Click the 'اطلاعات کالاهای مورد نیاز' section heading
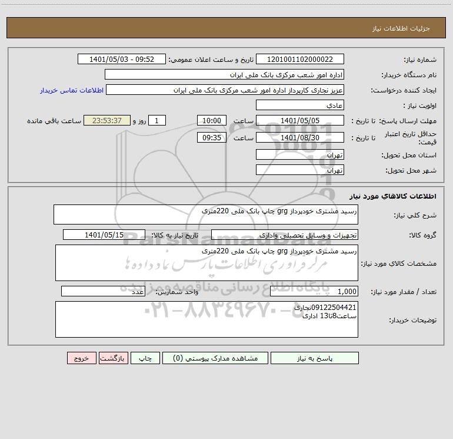Image resolution: width=453 pixels, height=439 pixels. pos(393,196)
